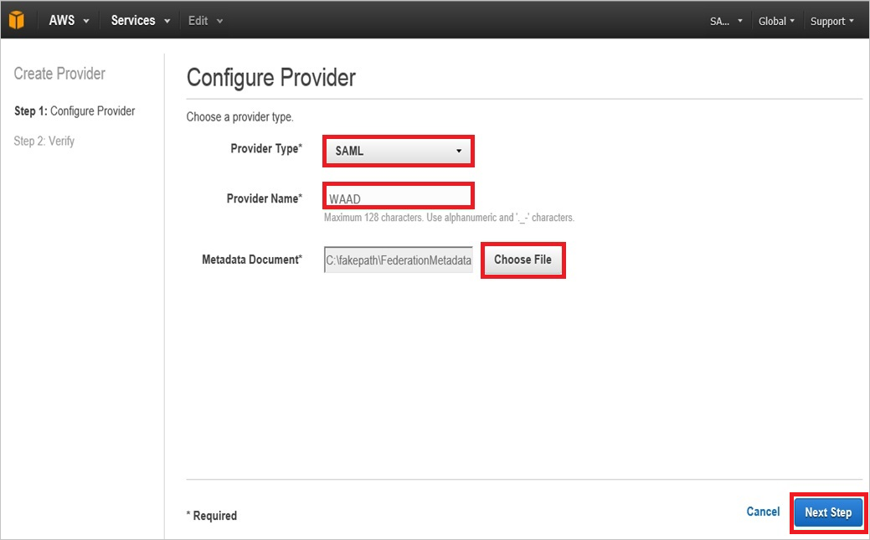Click the Create Provider sidebar heading
The image size is (870, 540).
[x=59, y=74]
